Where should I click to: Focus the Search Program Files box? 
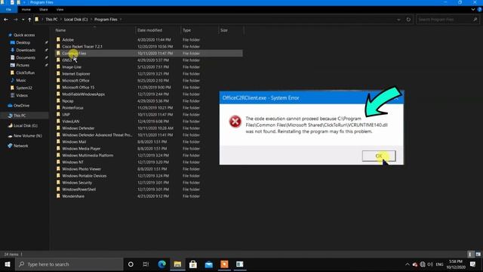tap(448, 20)
